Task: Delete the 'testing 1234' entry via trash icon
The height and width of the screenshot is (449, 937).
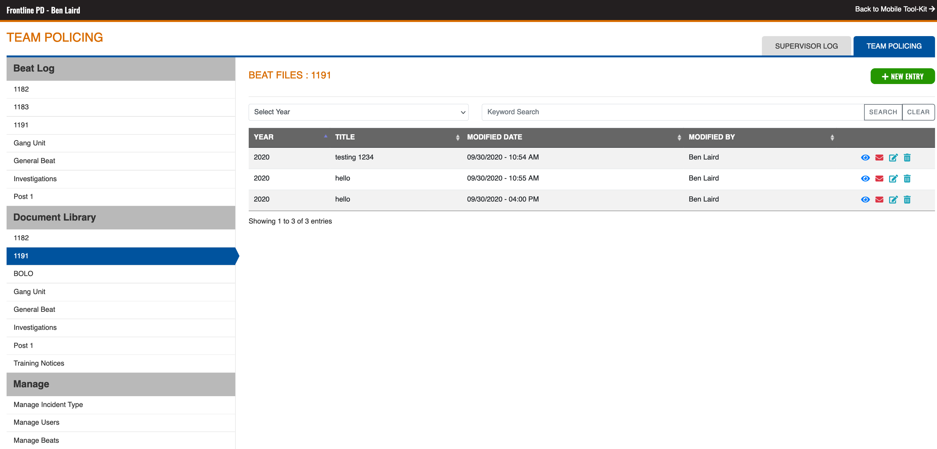Action: (907, 157)
